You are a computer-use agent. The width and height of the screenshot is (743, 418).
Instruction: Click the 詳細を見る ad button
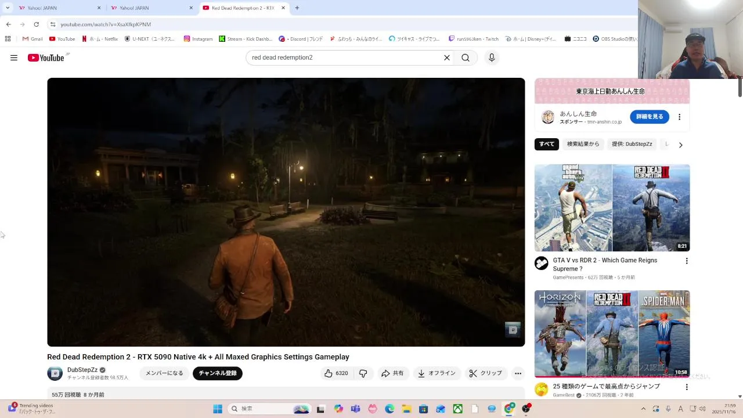[650, 117]
